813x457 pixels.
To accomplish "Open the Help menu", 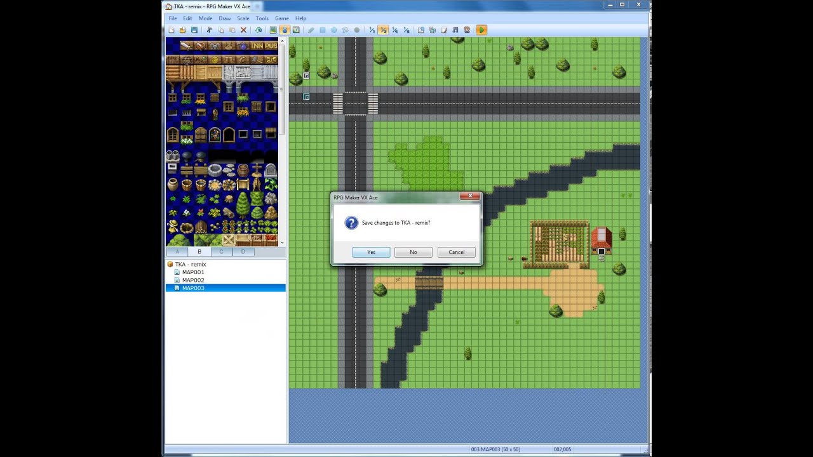I will 300,18.
